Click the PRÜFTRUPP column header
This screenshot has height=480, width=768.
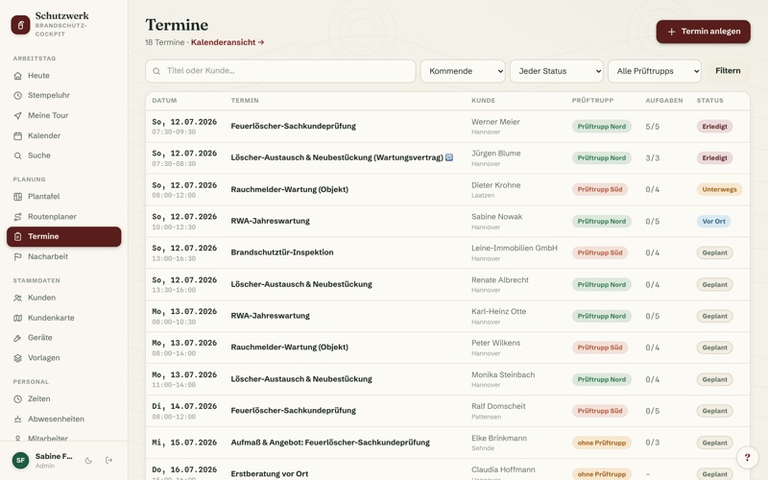pos(592,101)
